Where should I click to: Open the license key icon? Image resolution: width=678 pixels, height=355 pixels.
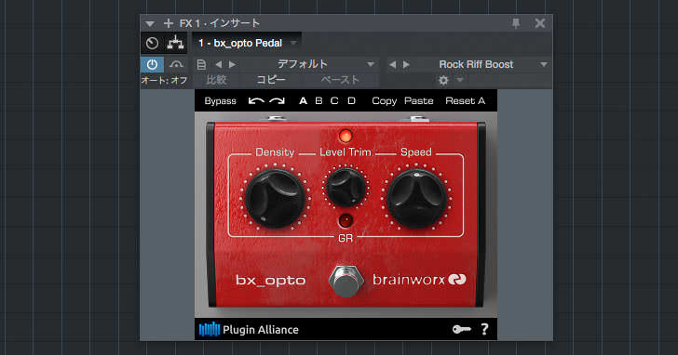(x=461, y=330)
